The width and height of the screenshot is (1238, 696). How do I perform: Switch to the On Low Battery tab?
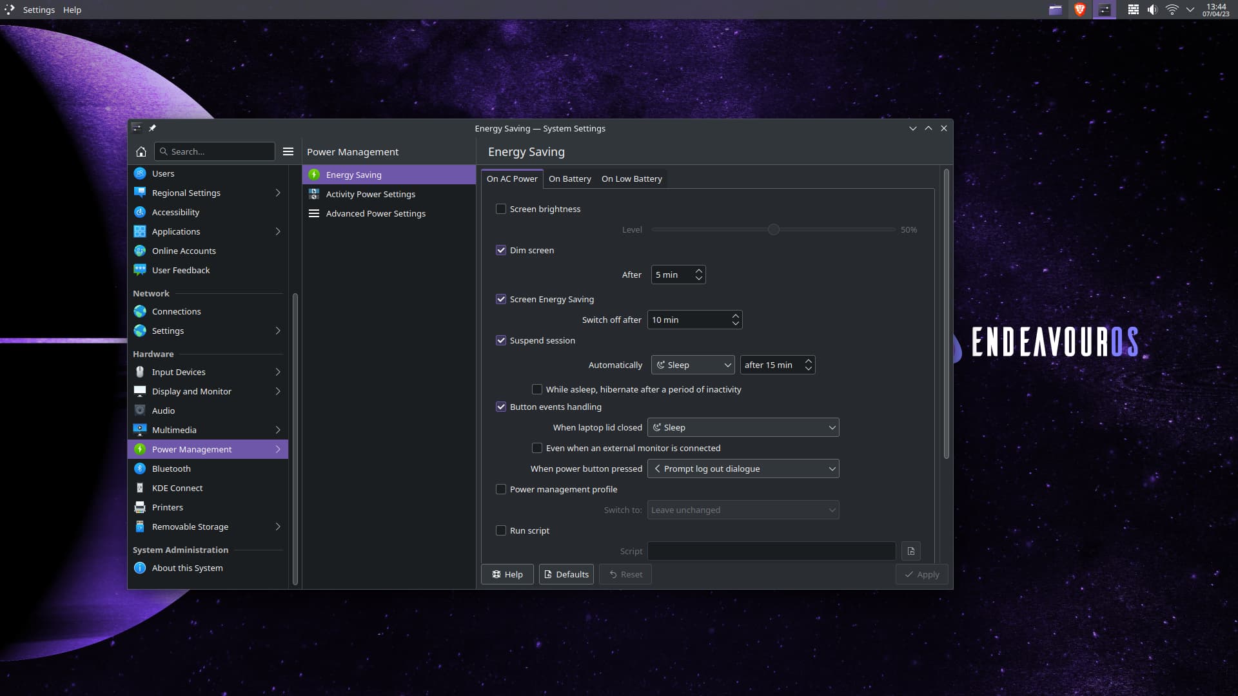[631, 179]
